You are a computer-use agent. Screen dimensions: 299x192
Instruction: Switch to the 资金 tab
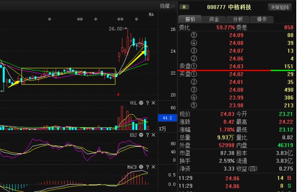click(x=214, y=19)
